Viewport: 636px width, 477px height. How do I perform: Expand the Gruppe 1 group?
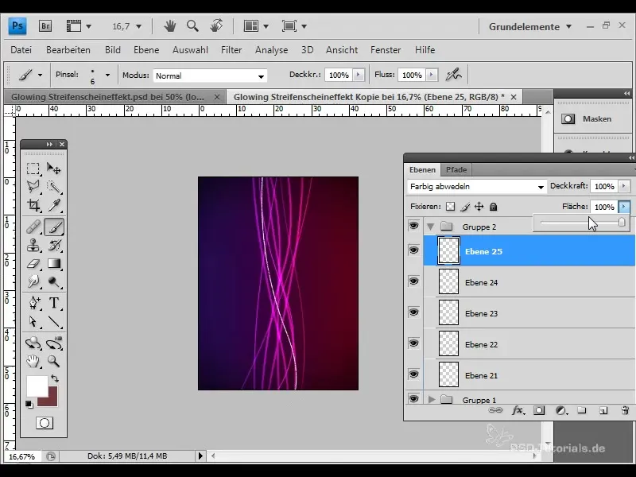[432, 400]
